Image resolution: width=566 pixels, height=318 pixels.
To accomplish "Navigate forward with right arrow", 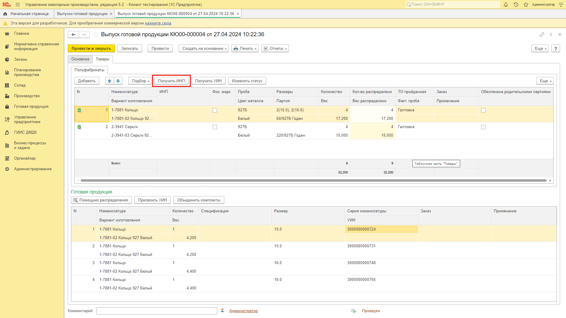I will click(84, 34).
